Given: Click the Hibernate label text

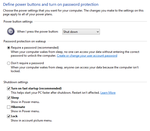Looking at the screenshot, I should [x=18, y=107].
